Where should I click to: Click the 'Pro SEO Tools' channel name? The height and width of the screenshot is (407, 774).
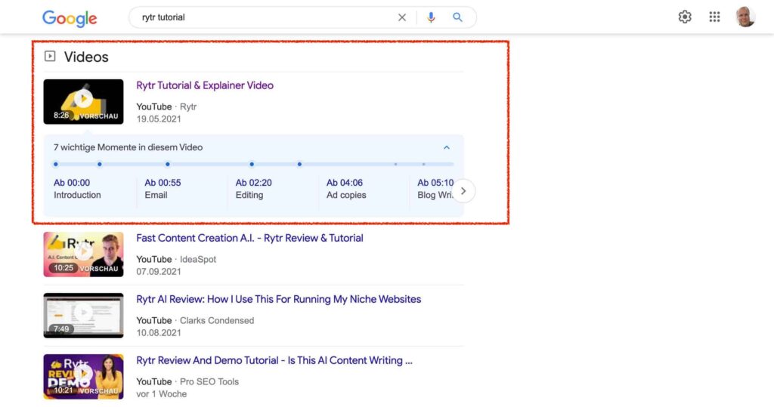coord(209,381)
